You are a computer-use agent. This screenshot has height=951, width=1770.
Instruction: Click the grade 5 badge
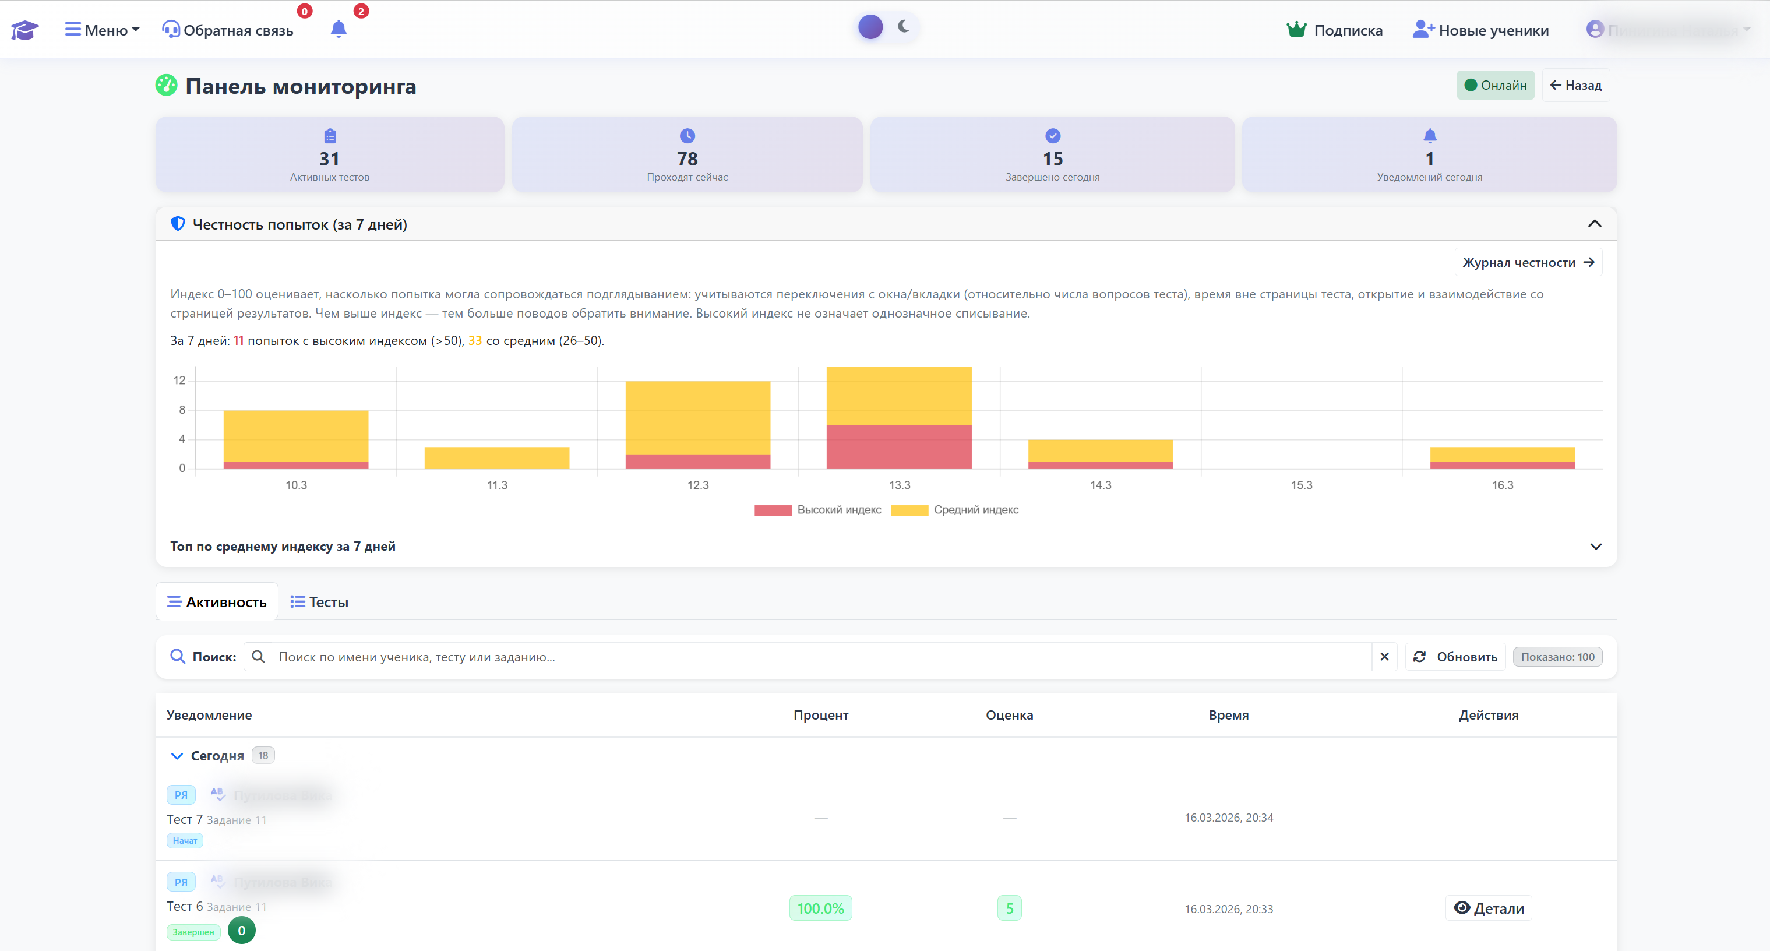point(1009,908)
